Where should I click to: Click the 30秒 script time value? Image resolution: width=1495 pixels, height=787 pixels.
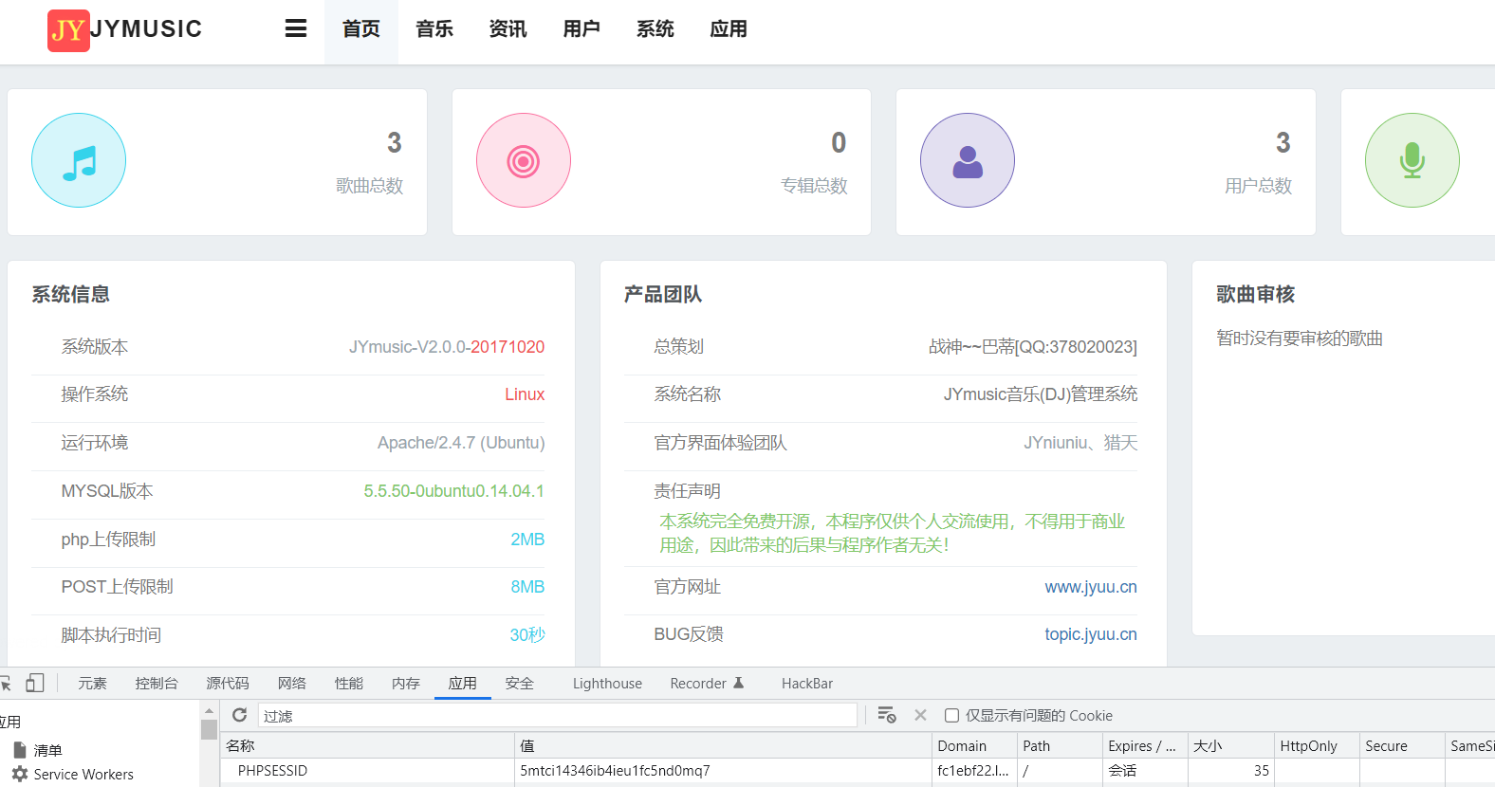tap(527, 635)
